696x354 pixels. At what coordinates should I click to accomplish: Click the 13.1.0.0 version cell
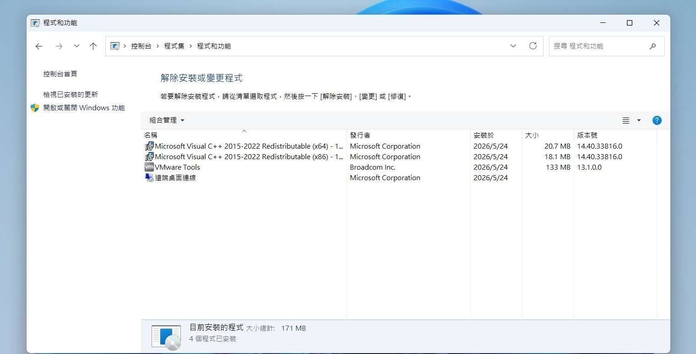click(589, 167)
